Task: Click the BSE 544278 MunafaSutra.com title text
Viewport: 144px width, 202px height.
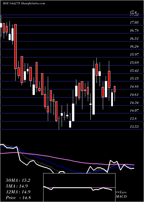Action: click(x=24, y=3)
